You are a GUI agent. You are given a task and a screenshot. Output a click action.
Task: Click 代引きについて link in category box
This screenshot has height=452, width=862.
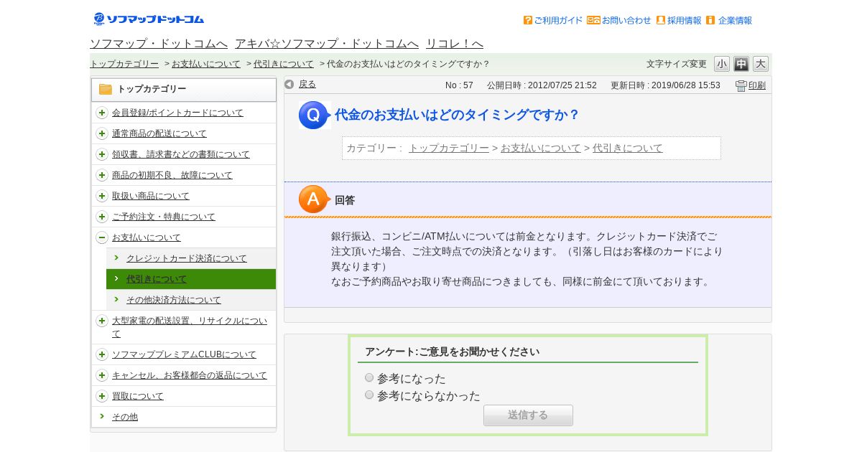pyautogui.click(x=628, y=148)
